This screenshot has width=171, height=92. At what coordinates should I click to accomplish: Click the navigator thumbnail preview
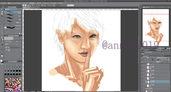coord(156,28)
